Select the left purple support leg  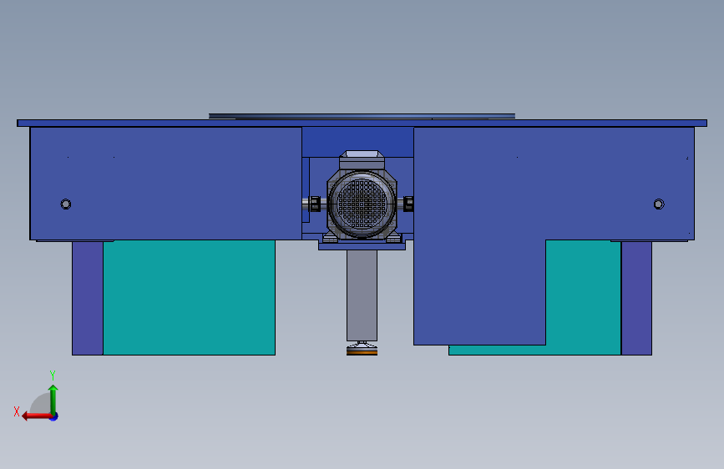(88, 298)
